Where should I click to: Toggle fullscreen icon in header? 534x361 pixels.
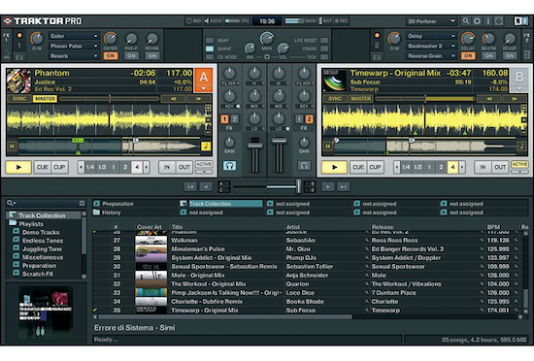(499, 21)
